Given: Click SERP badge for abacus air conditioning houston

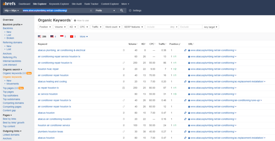Looking at the screenshot, I should 124,119.
